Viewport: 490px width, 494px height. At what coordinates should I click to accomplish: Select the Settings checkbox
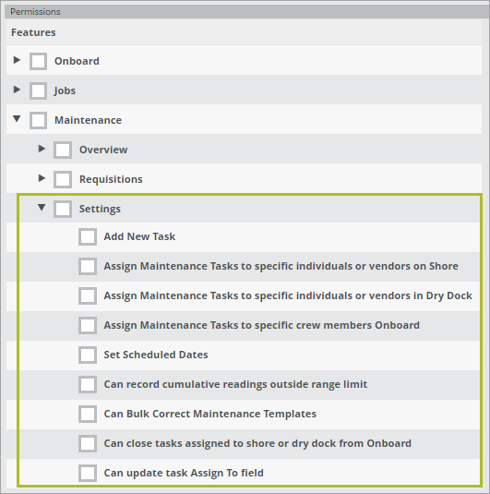(63, 209)
